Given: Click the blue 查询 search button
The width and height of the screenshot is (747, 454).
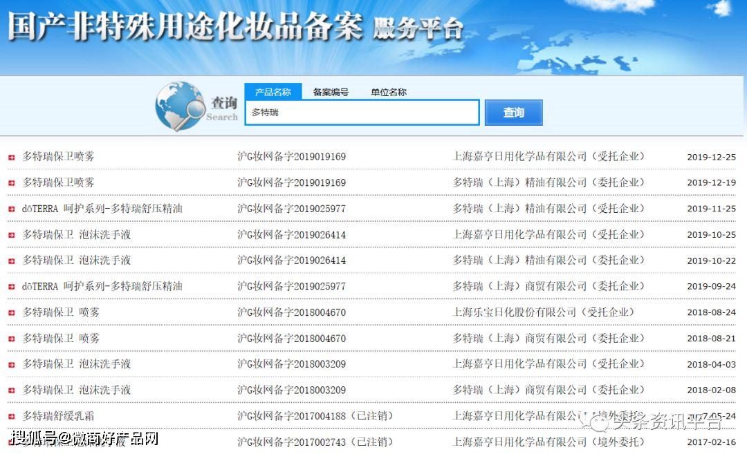Looking at the screenshot, I should 513,113.
